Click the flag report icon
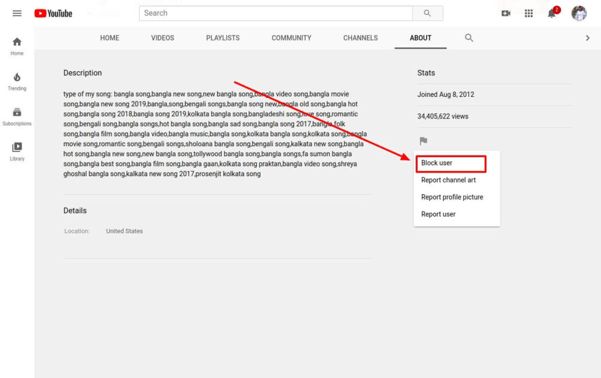The height and width of the screenshot is (378, 601). (424, 141)
